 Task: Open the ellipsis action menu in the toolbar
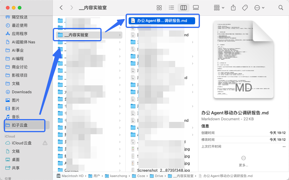[259, 8]
